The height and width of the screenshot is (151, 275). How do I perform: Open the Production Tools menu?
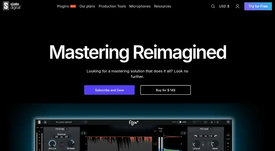pos(112,6)
